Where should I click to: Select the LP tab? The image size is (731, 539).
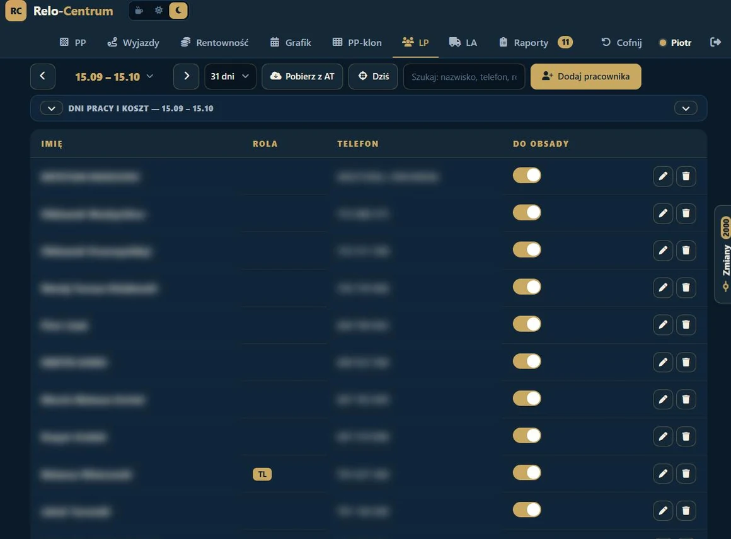[x=415, y=43]
